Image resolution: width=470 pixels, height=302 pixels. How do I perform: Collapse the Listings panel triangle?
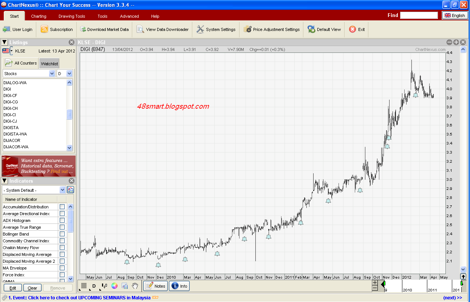pos(5,42)
